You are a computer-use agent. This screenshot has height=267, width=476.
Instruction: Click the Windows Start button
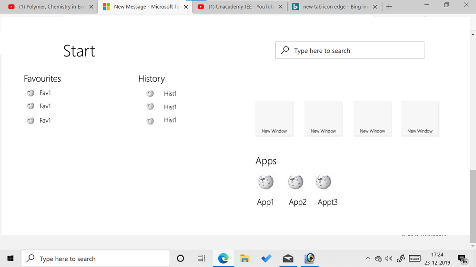click(x=10, y=258)
